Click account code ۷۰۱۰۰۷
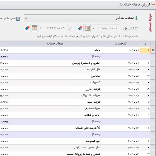This screenshot has width=156, height=156. pos(134,89)
